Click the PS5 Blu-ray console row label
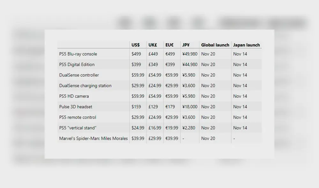 pos(78,54)
